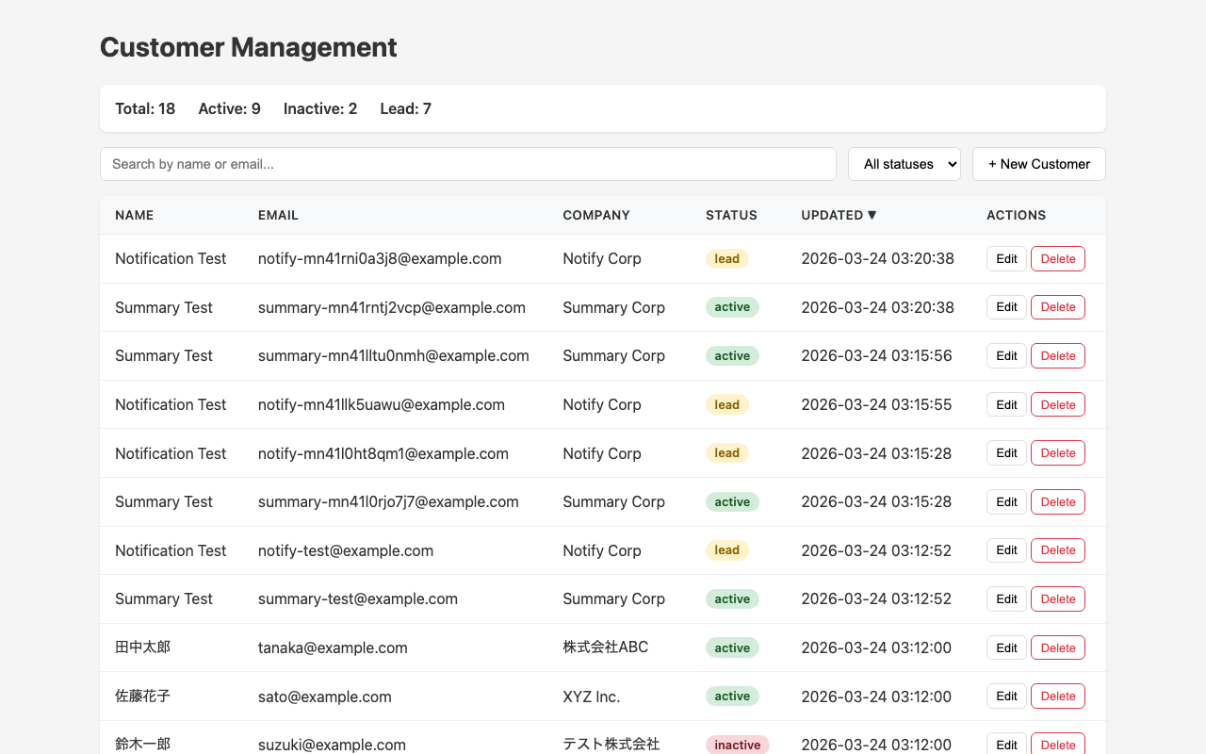Sort by the Updated column header

[839, 215]
